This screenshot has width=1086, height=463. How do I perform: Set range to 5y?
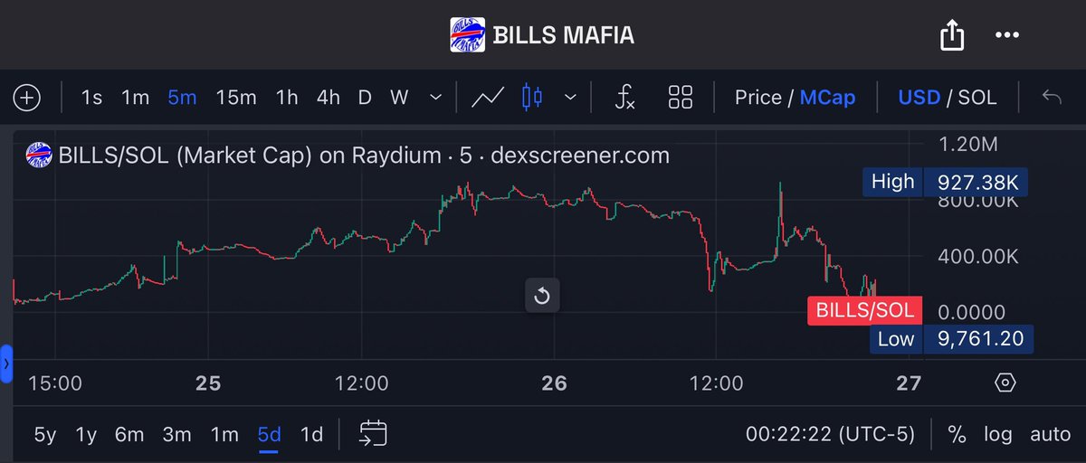(45, 435)
